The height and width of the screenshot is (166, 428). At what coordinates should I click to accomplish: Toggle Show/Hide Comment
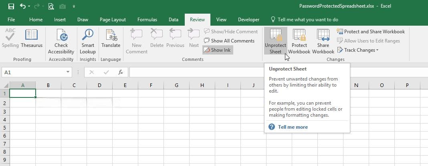pos(231,32)
